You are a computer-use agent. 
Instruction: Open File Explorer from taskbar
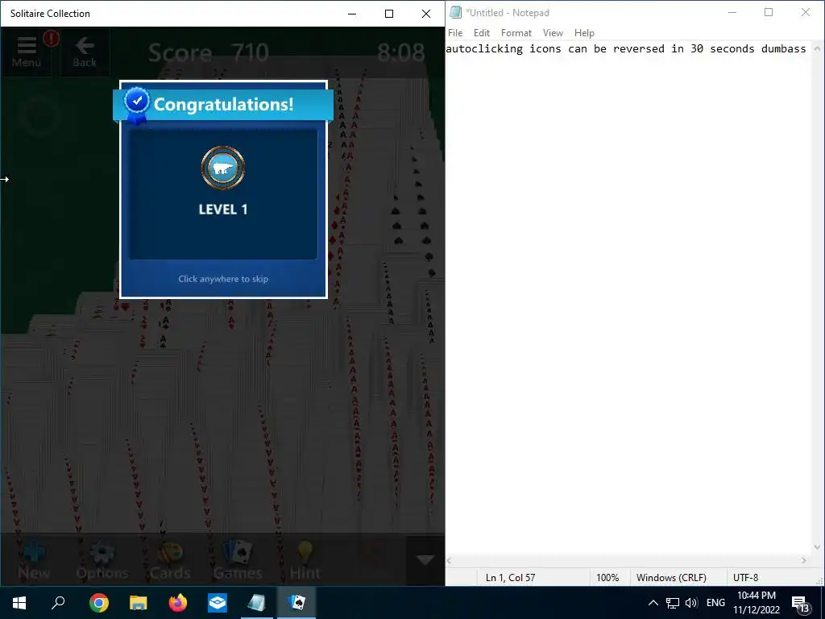point(139,603)
